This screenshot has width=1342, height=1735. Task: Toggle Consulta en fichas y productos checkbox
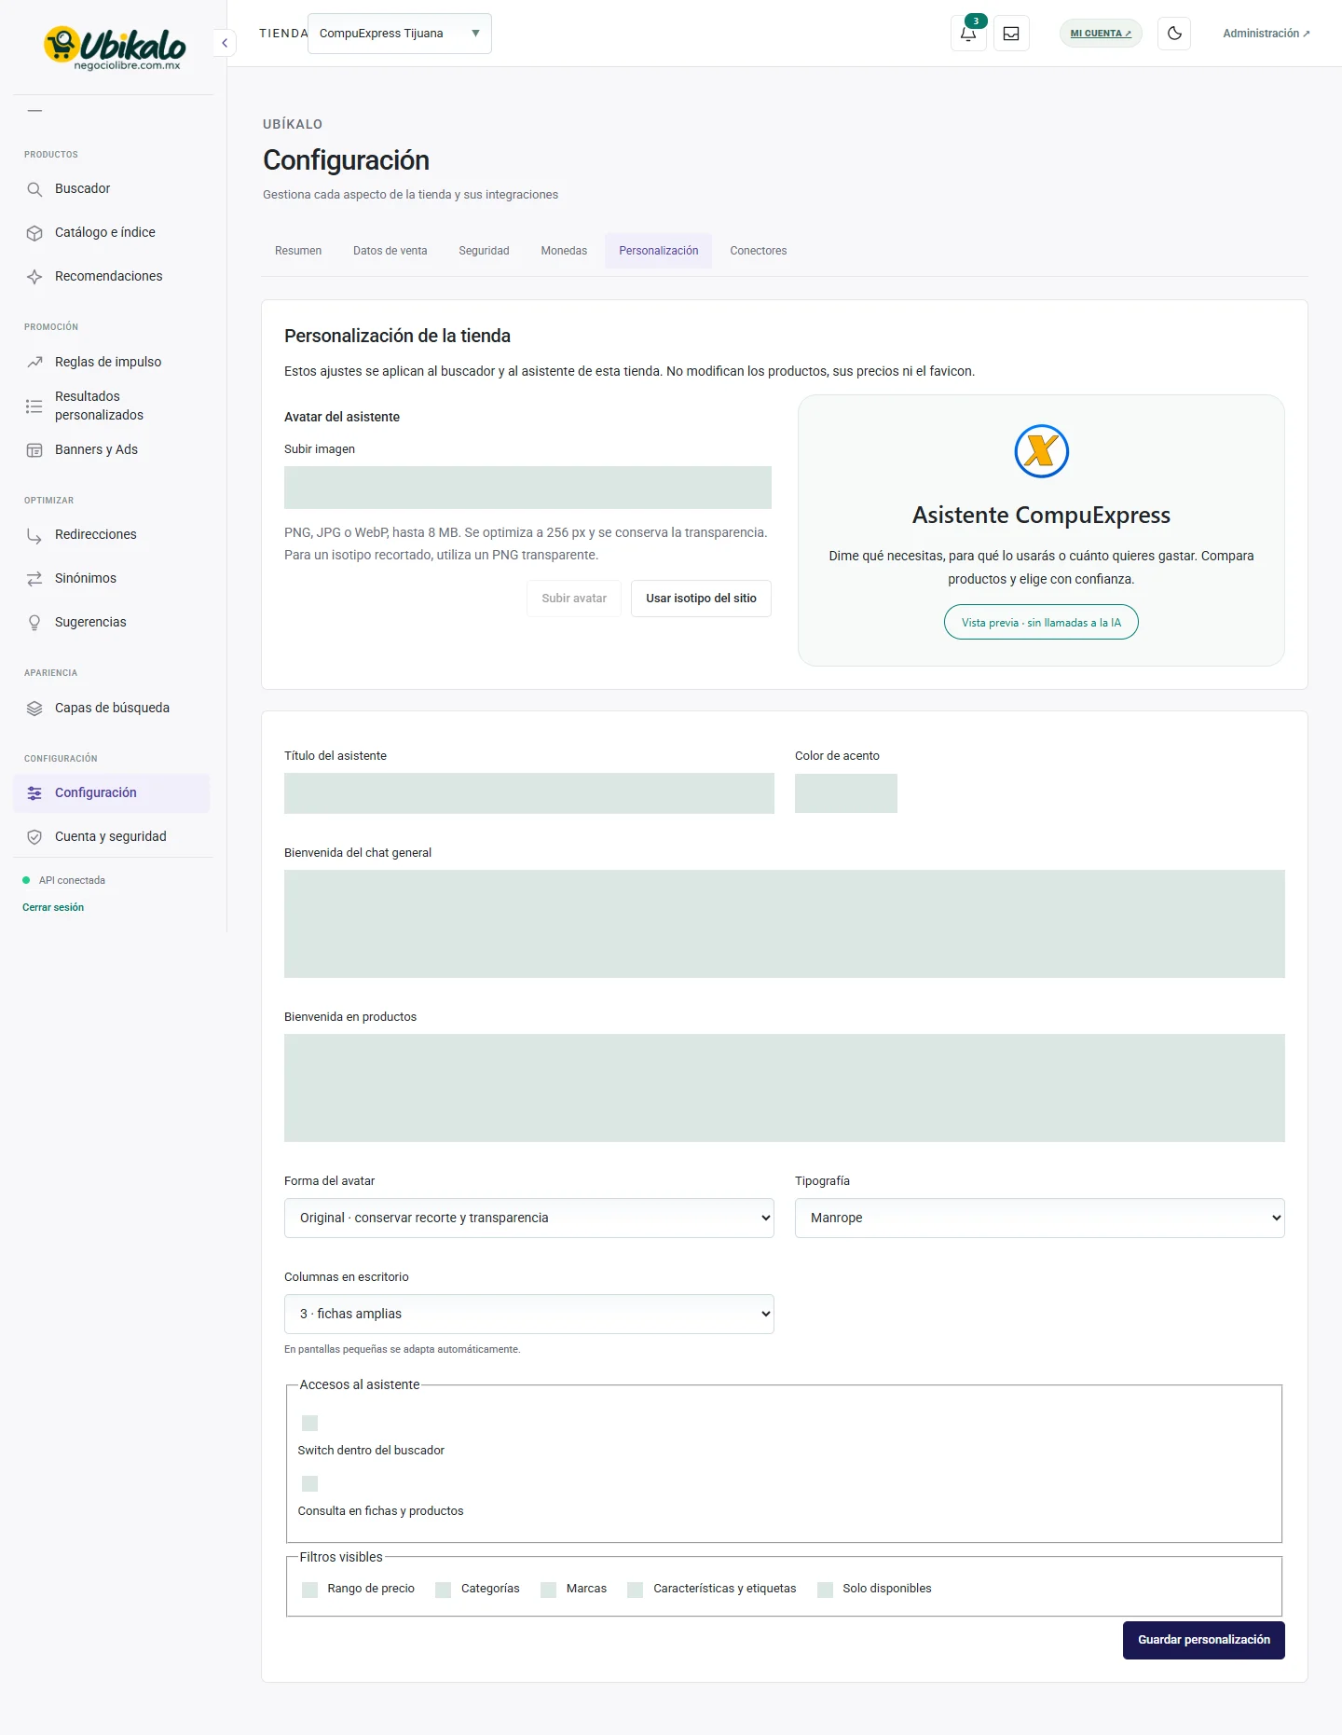click(310, 1483)
